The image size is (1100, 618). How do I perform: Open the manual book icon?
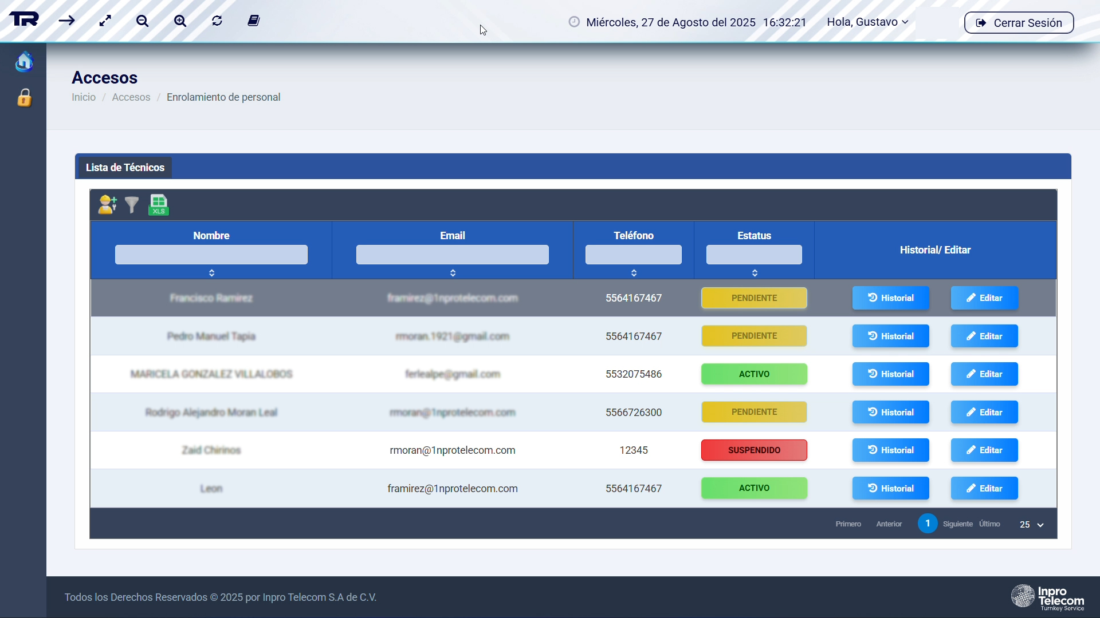pyautogui.click(x=254, y=21)
